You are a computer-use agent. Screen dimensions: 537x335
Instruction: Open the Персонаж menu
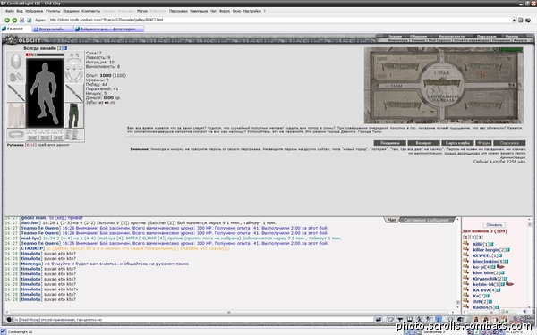pos(178,11)
